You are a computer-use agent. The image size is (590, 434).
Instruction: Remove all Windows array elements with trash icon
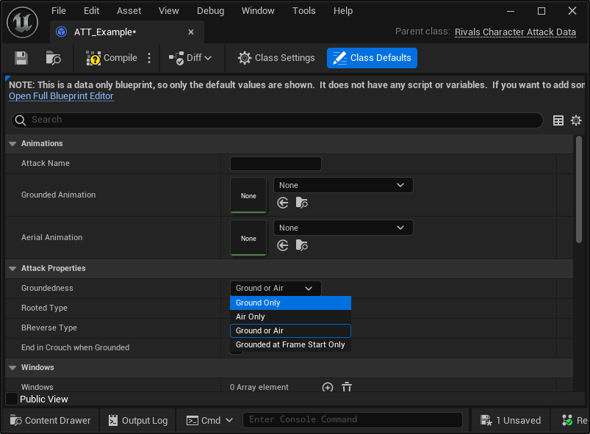[347, 387]
